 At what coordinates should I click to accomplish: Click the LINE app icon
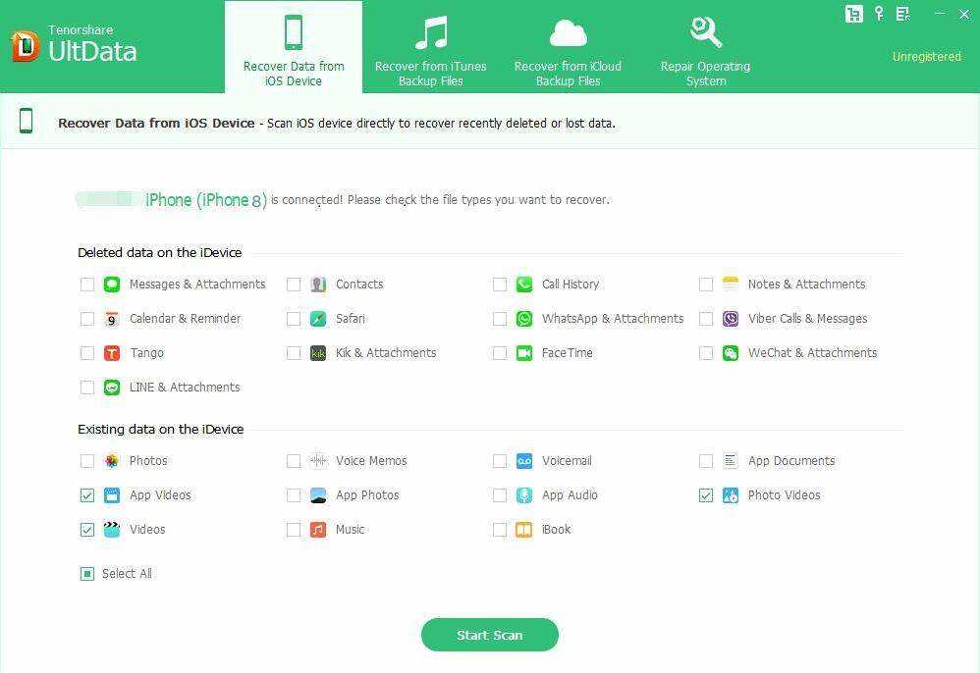(112, 388)
